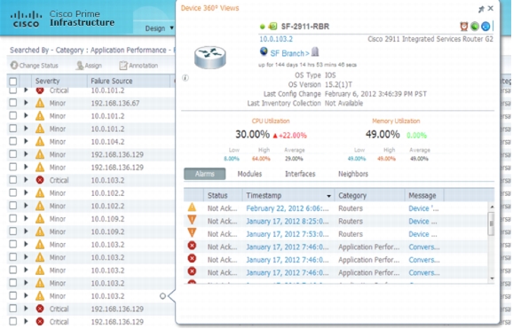This screenshot has height=329, width=513.
Task: Switch to the Modules tab
Action: pos(249,174)
